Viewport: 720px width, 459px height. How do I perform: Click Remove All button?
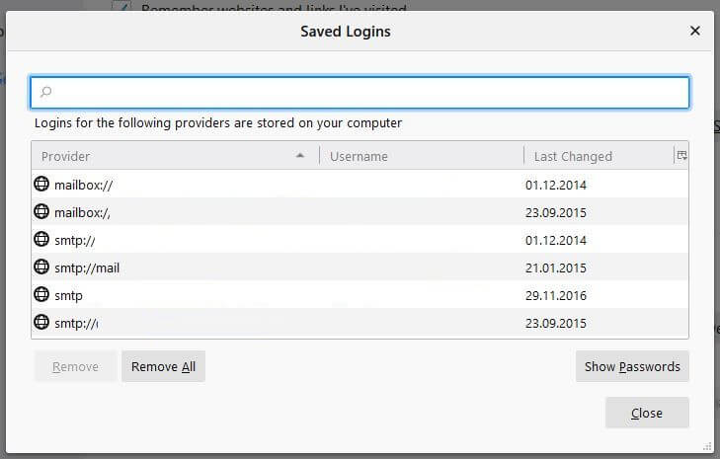(x=164, y=366)
